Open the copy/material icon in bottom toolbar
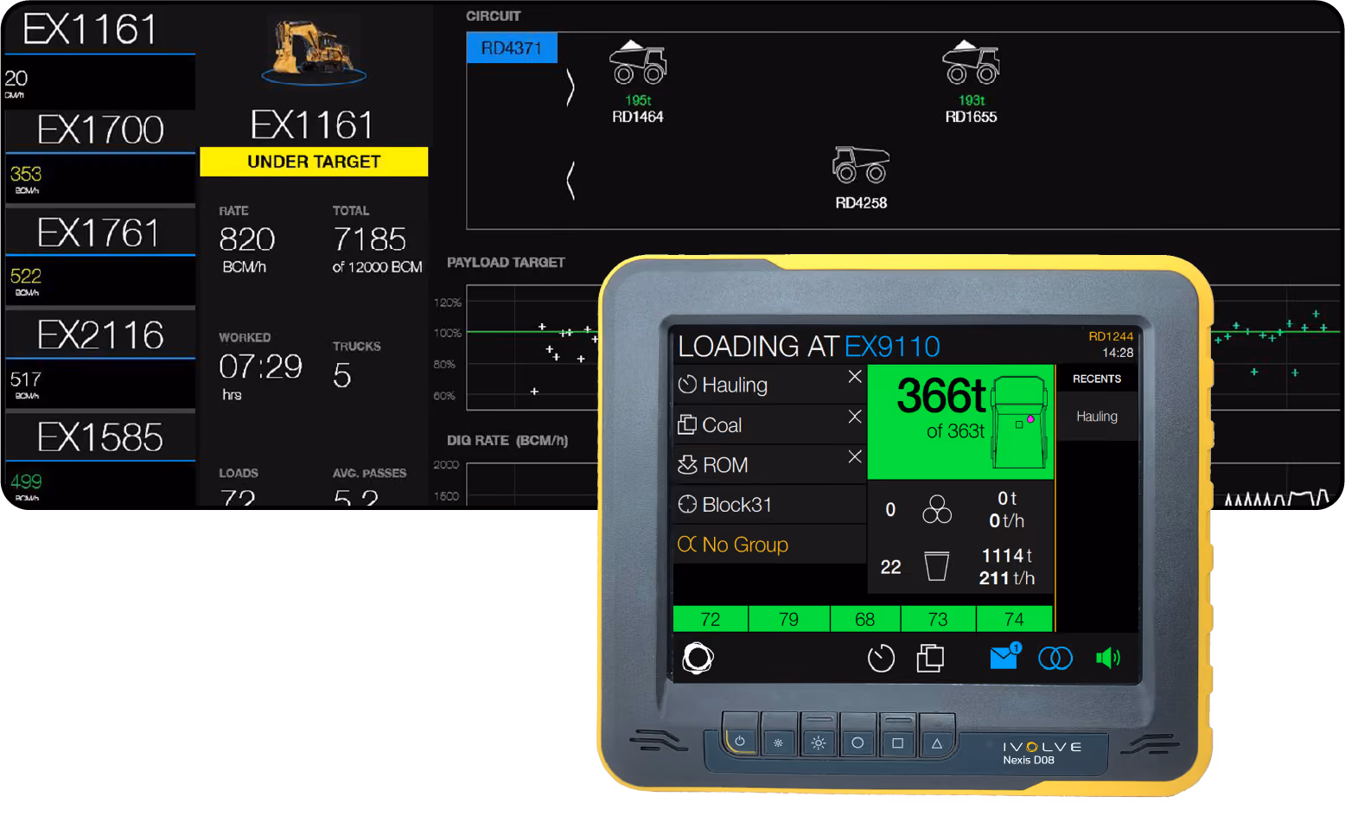The height and width of the screenshot is (835, 1345). 930,658
